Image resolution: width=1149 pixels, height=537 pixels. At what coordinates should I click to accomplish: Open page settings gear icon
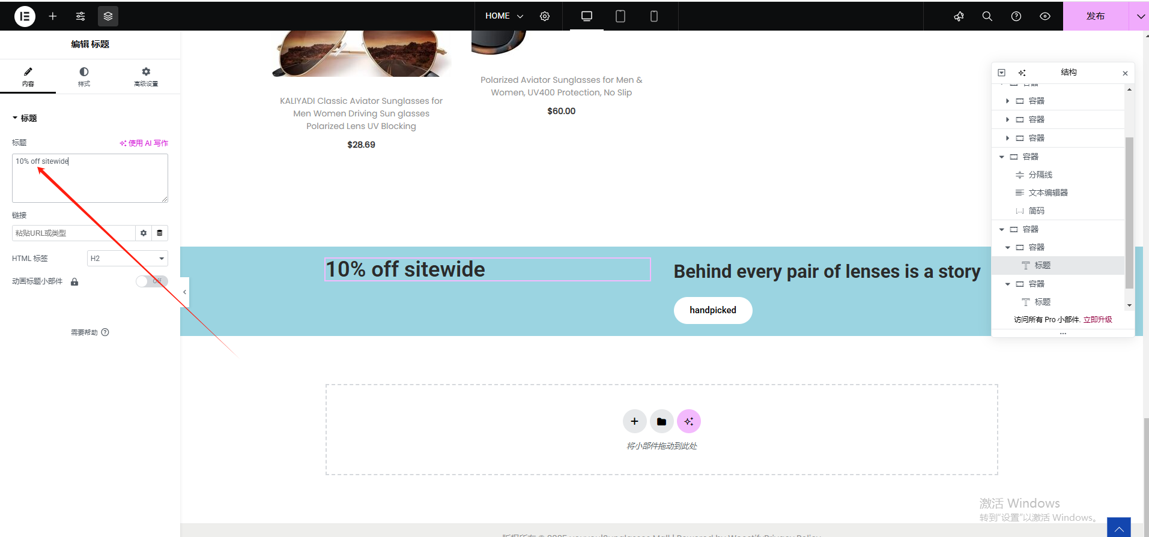pos(545,16)
